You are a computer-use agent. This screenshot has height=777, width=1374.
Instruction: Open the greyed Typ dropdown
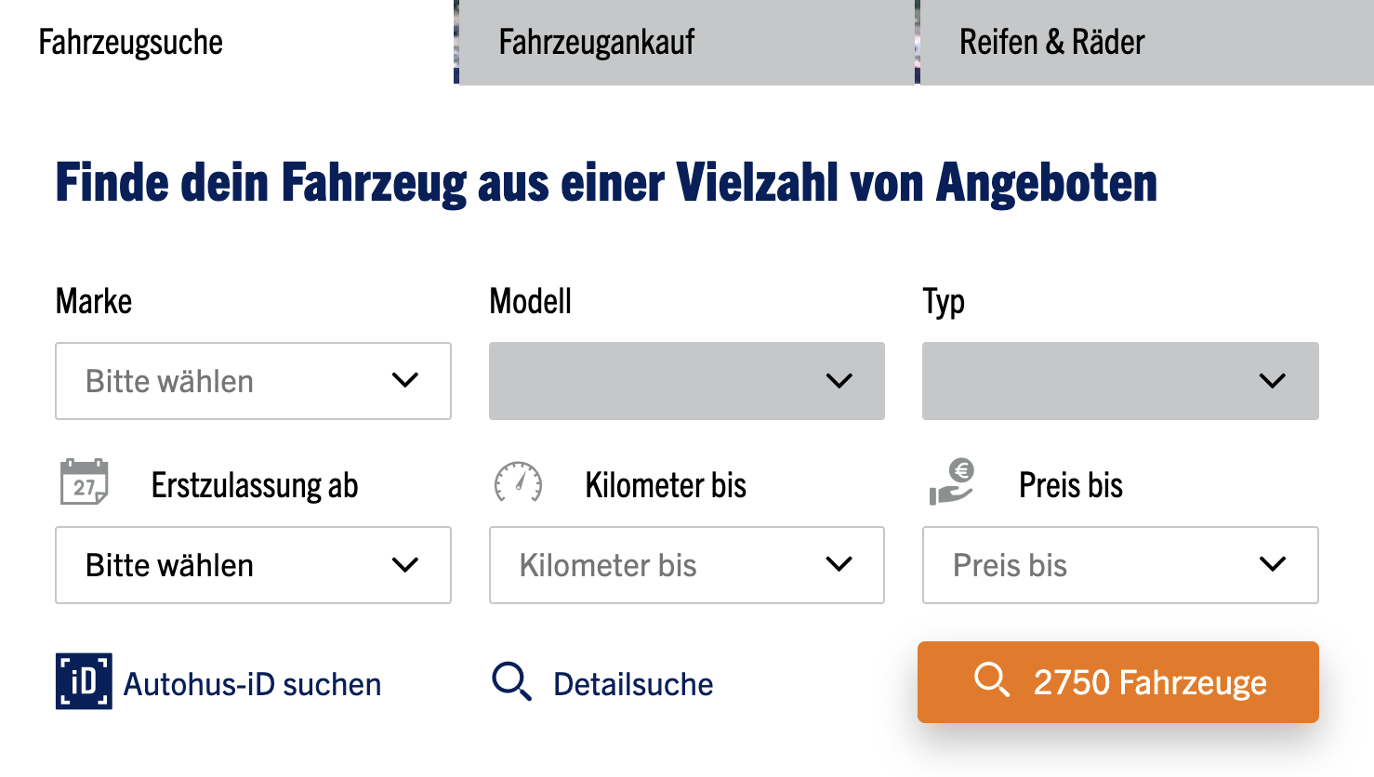1120,381
